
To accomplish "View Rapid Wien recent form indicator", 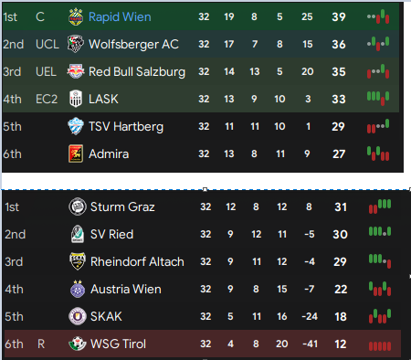I will coord(378,16).
